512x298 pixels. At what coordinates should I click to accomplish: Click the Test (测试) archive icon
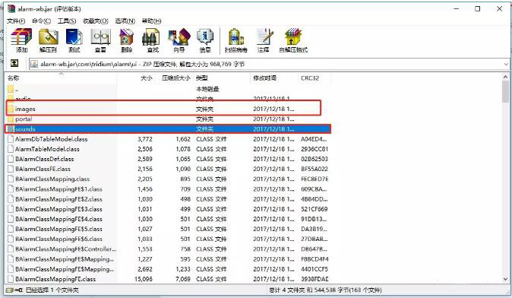click(x=74, y=40)
